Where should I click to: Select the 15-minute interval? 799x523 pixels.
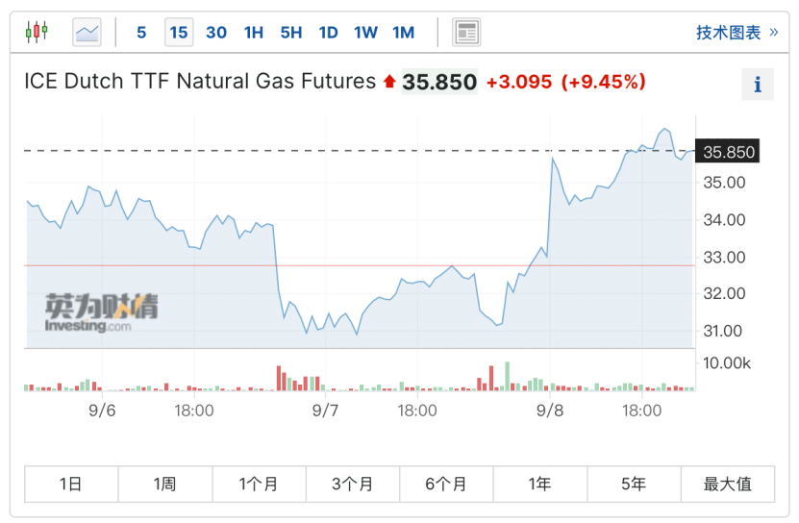pos(178,33)
